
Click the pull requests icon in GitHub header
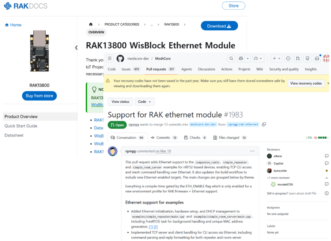coord(298,58)
